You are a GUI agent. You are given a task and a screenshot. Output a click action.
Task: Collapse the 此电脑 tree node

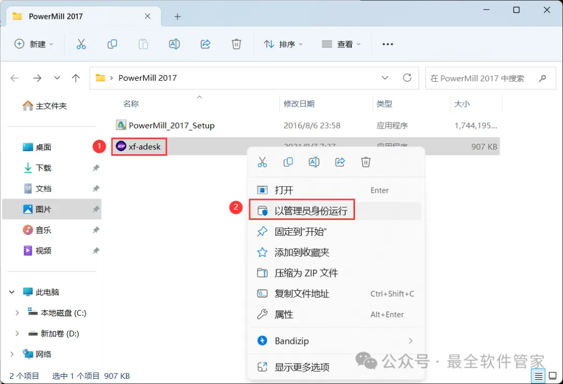[x=12, y=292]
